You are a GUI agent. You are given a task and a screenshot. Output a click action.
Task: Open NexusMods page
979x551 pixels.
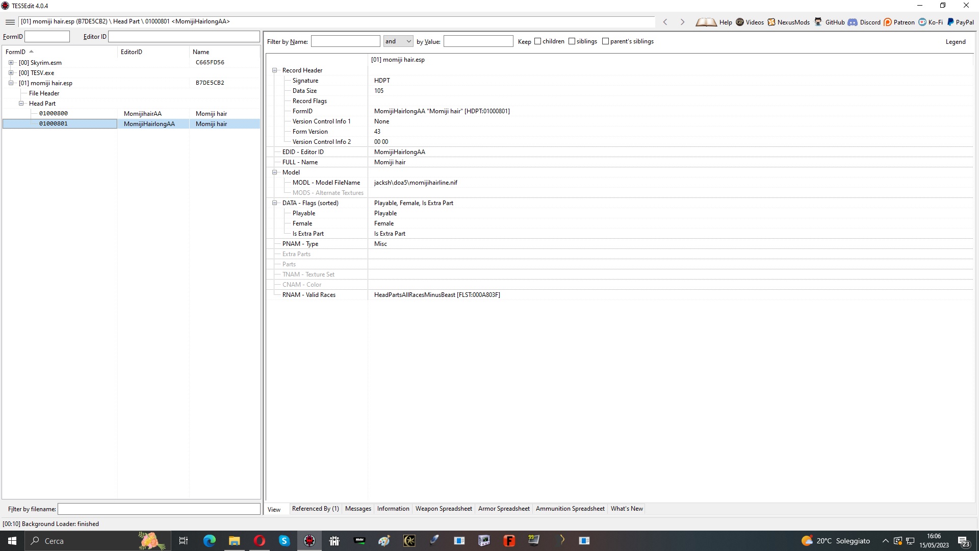pos(789,22)
